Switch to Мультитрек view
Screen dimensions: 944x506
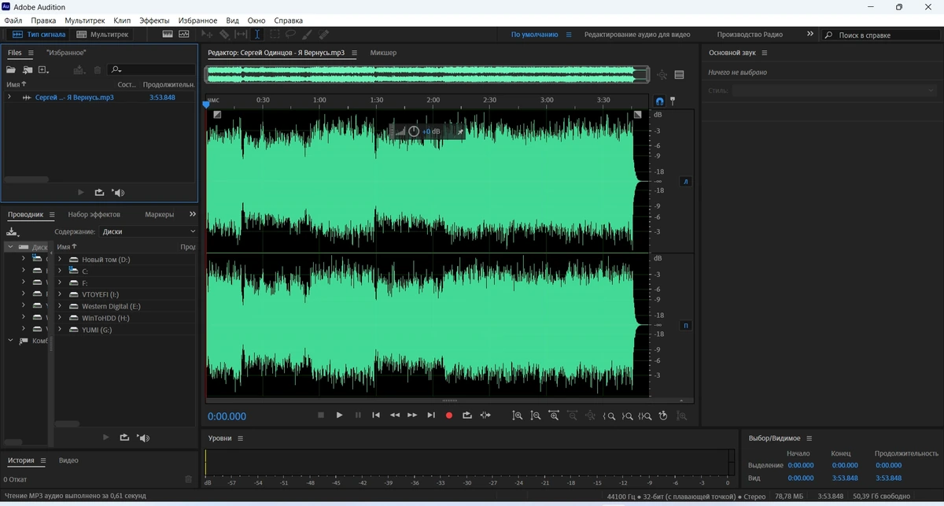[x=103, y=35]
